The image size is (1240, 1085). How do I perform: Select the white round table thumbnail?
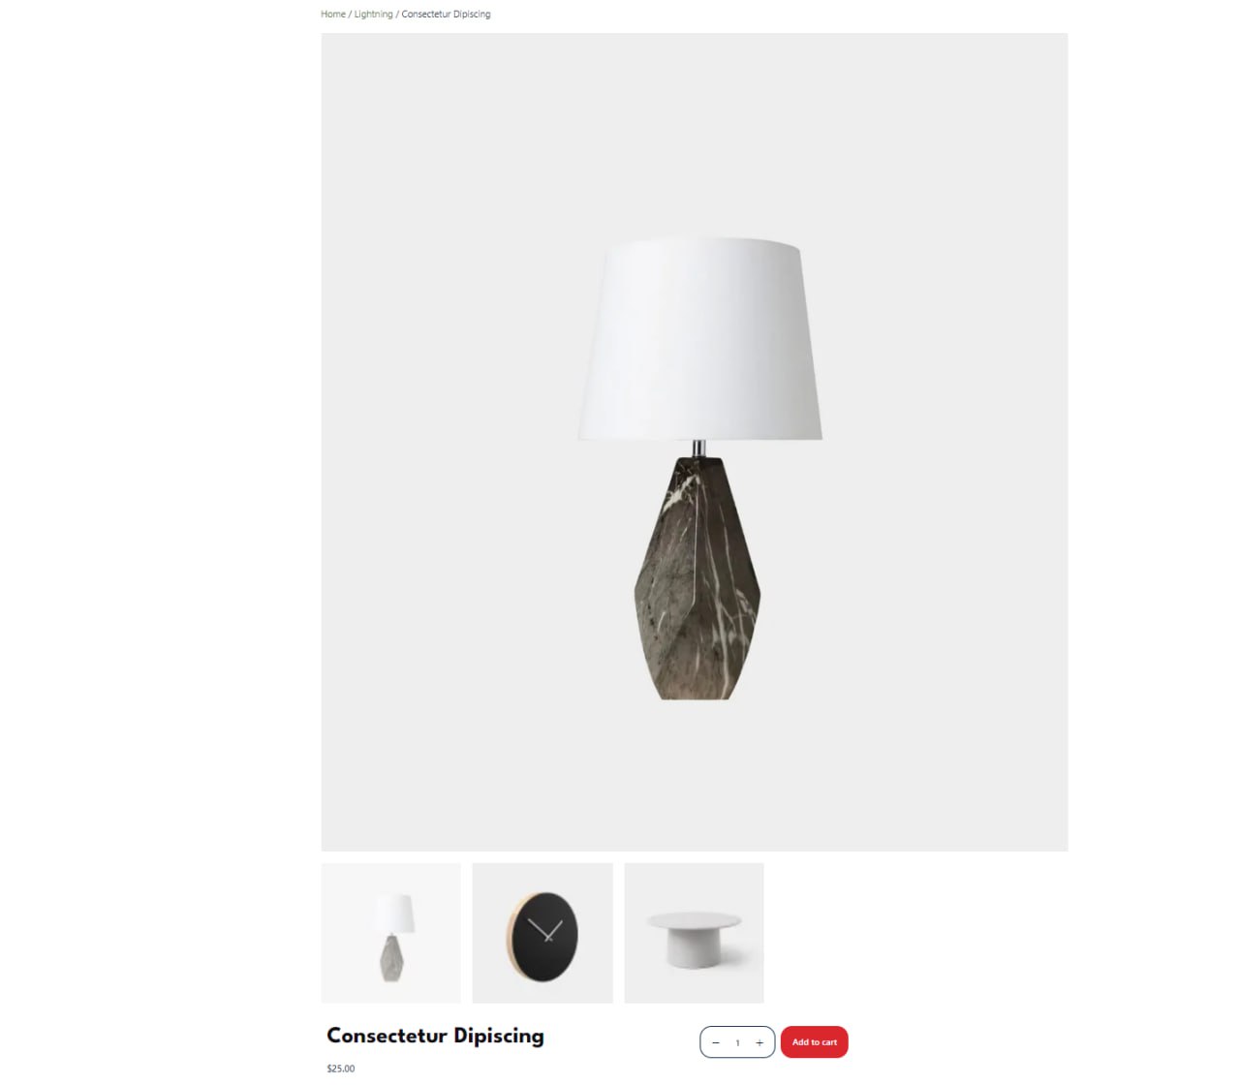(694, 933)
